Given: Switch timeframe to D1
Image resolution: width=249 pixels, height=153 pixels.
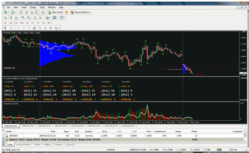Looking at the screenshot, I should pyautogui.click(x=38, y=23).
